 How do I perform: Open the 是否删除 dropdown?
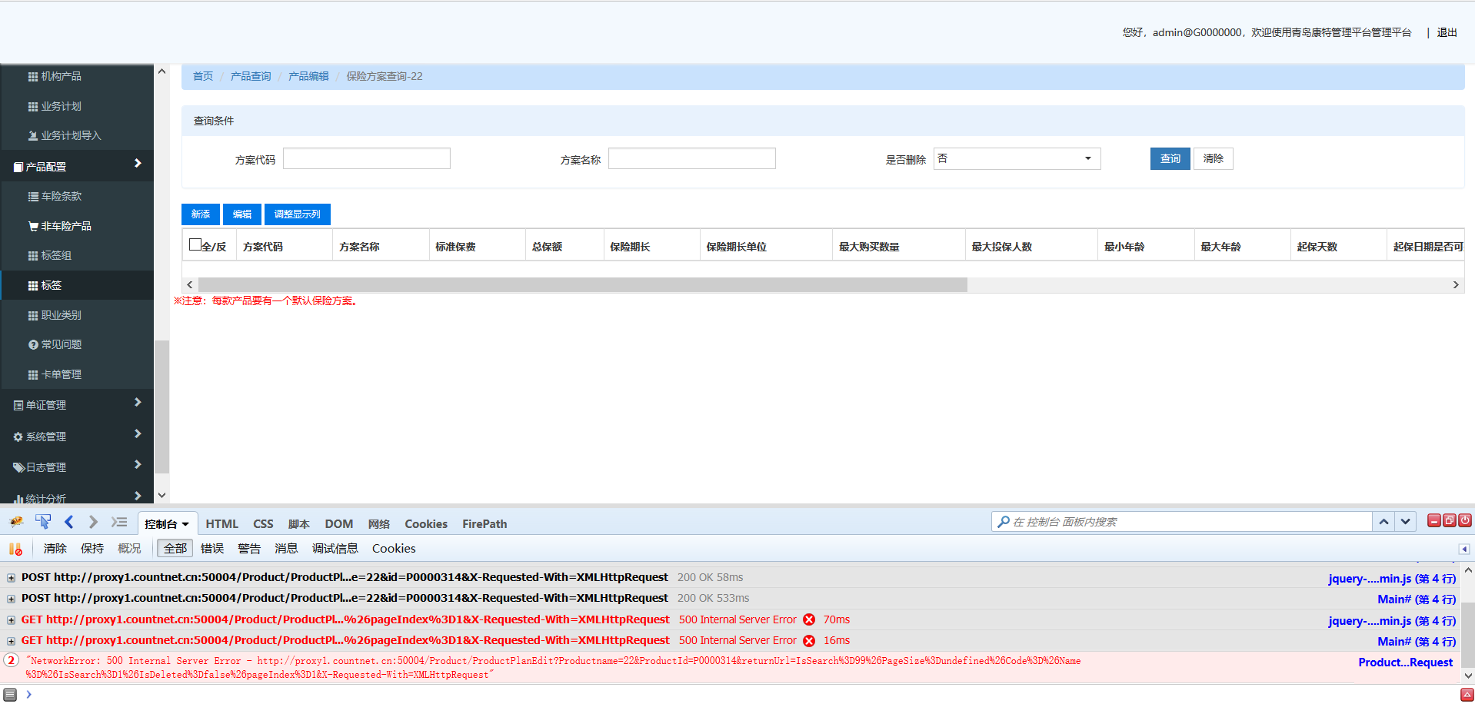[1017, 158]
